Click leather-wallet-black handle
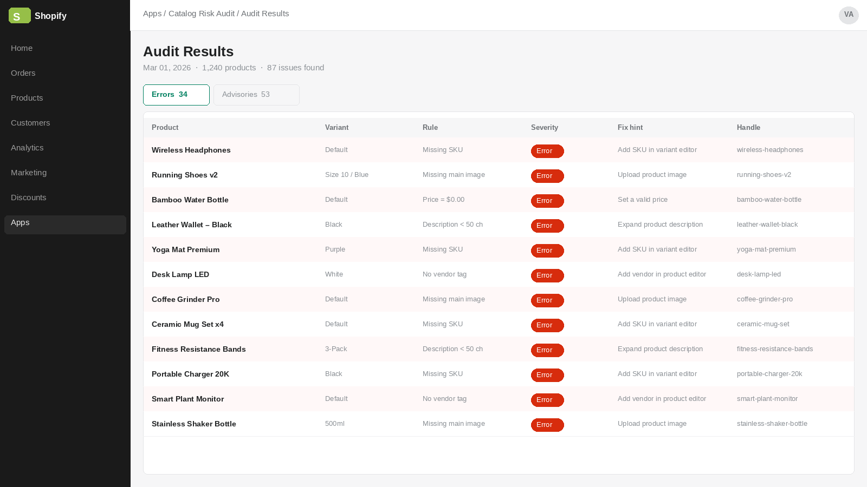 tap(767, 225)
